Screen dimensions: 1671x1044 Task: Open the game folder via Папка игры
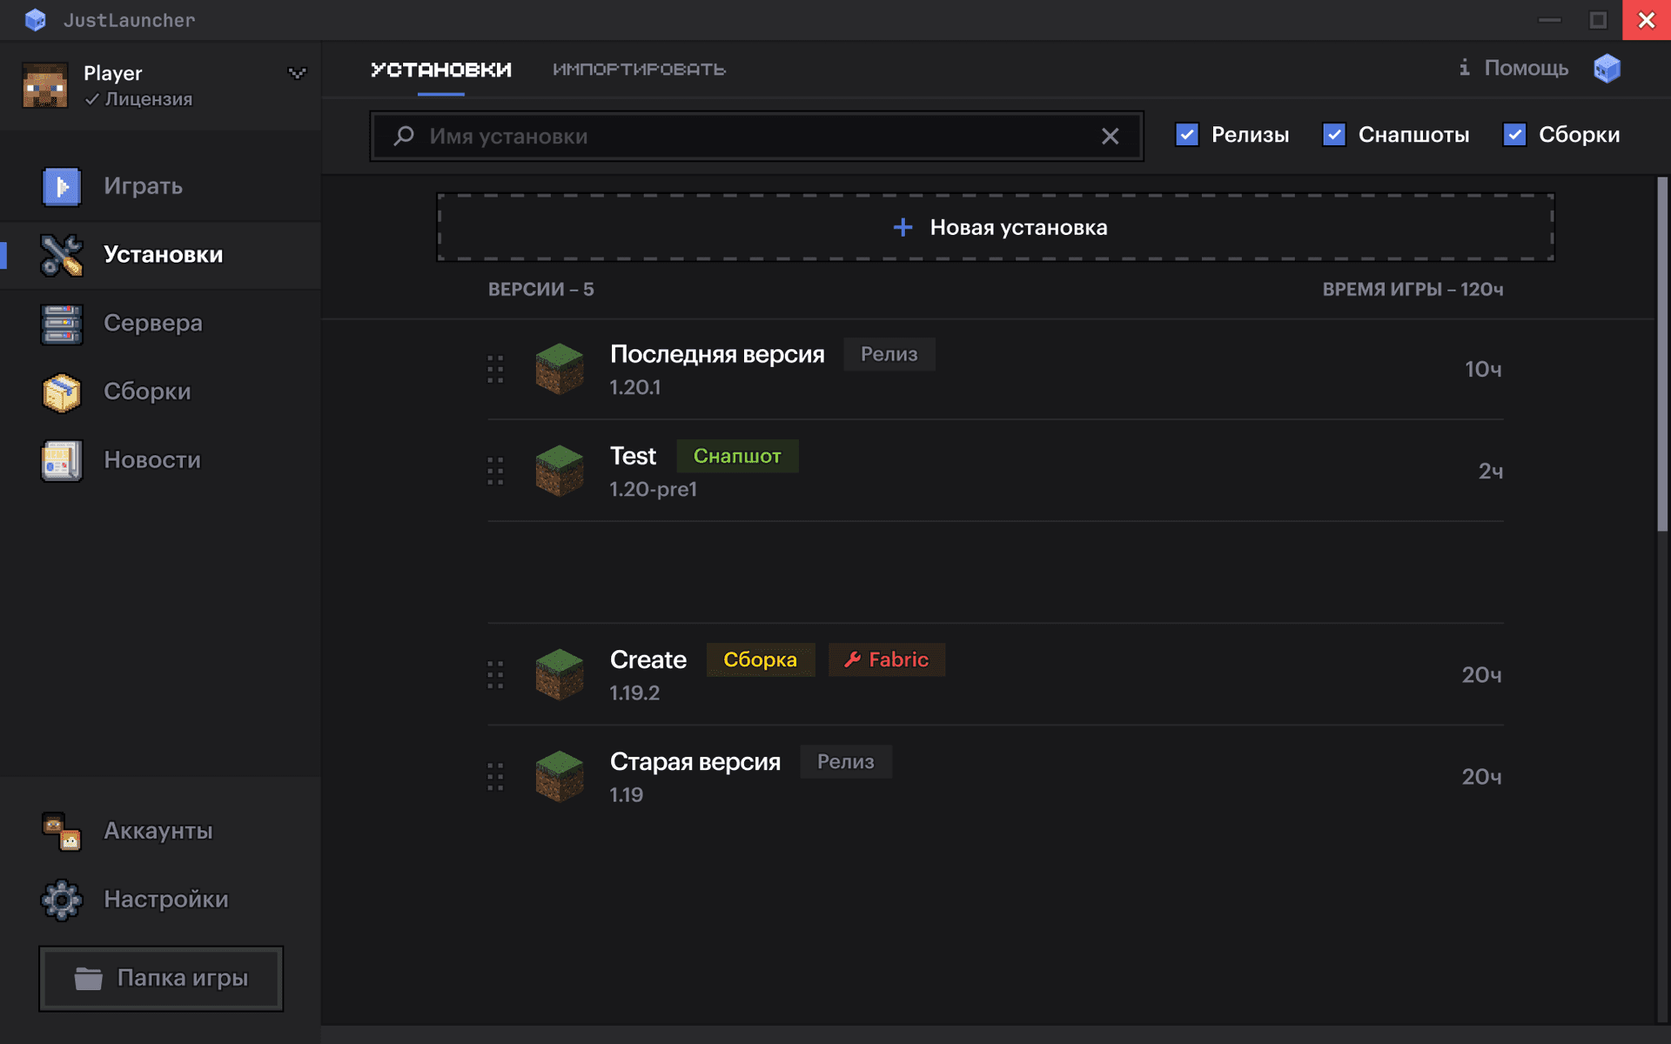pyautogui.click(x=160, y=978)
